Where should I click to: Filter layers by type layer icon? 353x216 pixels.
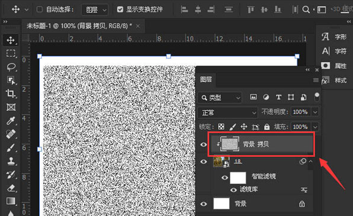click(278, 97)
